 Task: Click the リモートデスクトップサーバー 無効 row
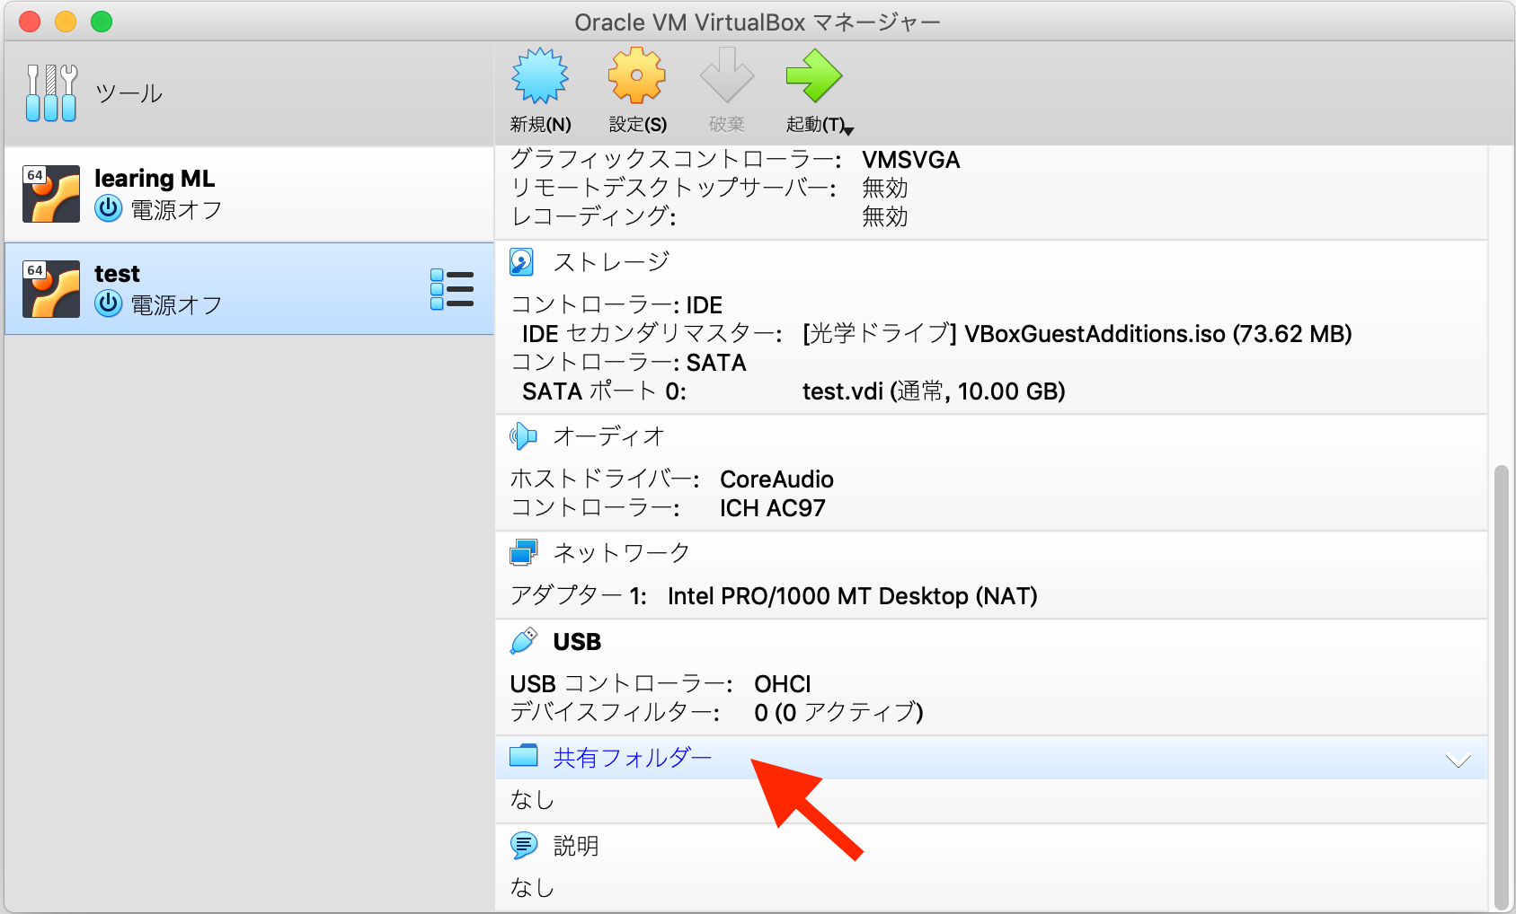pos(709,189)
